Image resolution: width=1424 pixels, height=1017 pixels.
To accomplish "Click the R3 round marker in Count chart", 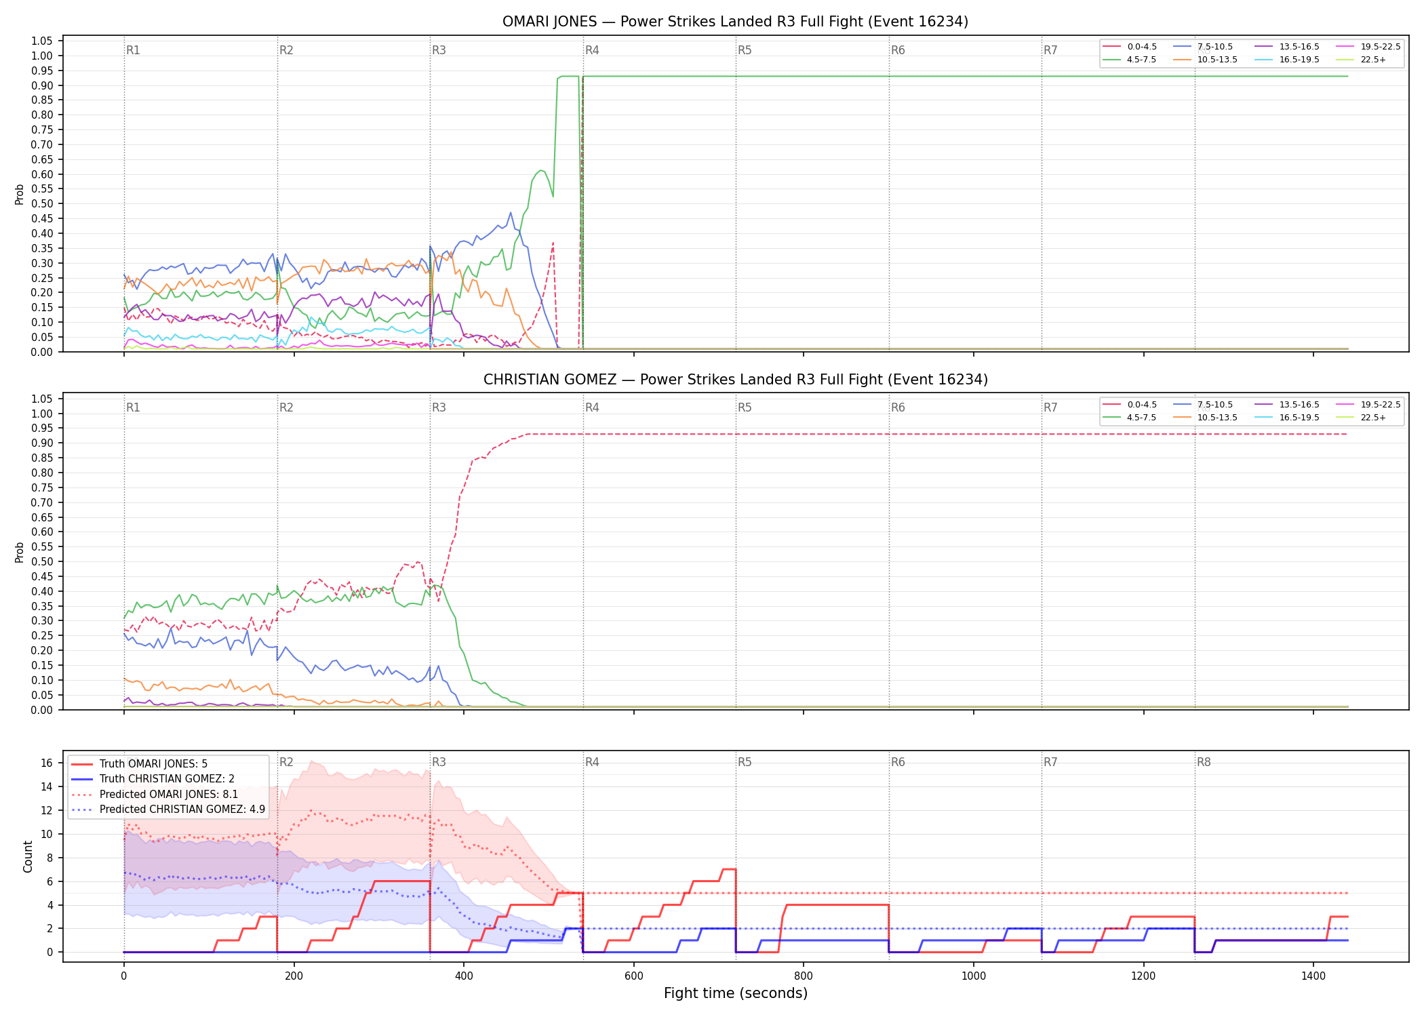I will pyautogui.click(x=439, y=762).
